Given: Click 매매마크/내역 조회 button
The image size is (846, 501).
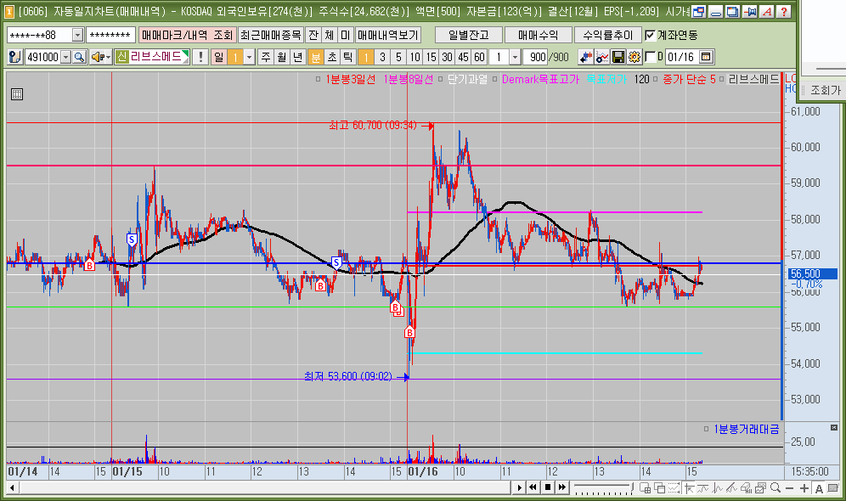Looking at the screenshot, I should 187,36.
